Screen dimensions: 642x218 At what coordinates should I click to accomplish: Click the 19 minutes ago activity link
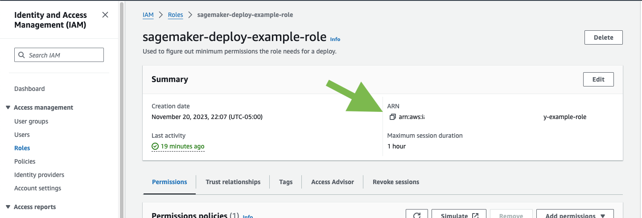(183, 146)
